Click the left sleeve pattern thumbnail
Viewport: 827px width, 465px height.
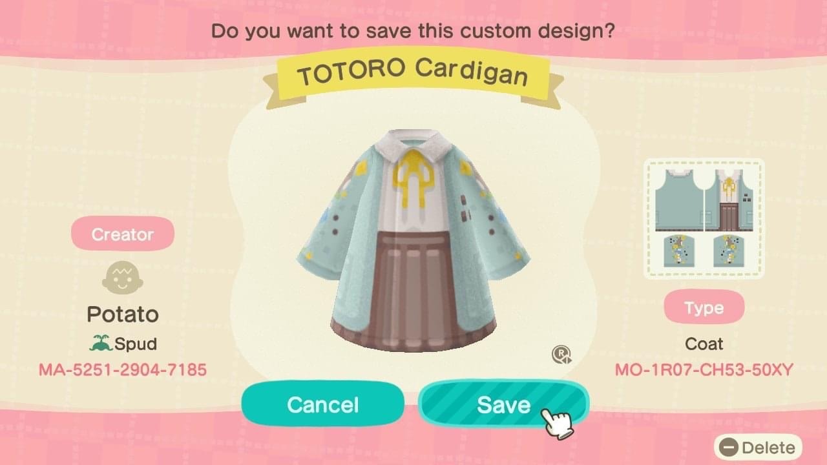(x=678, y=252)
